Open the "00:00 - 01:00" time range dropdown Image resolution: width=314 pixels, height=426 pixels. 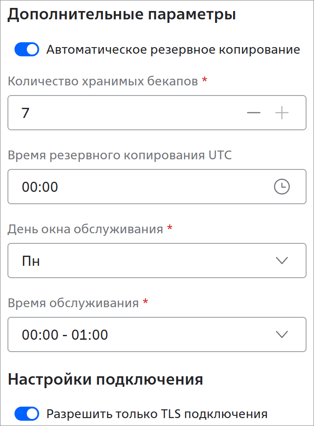(145, 334)
